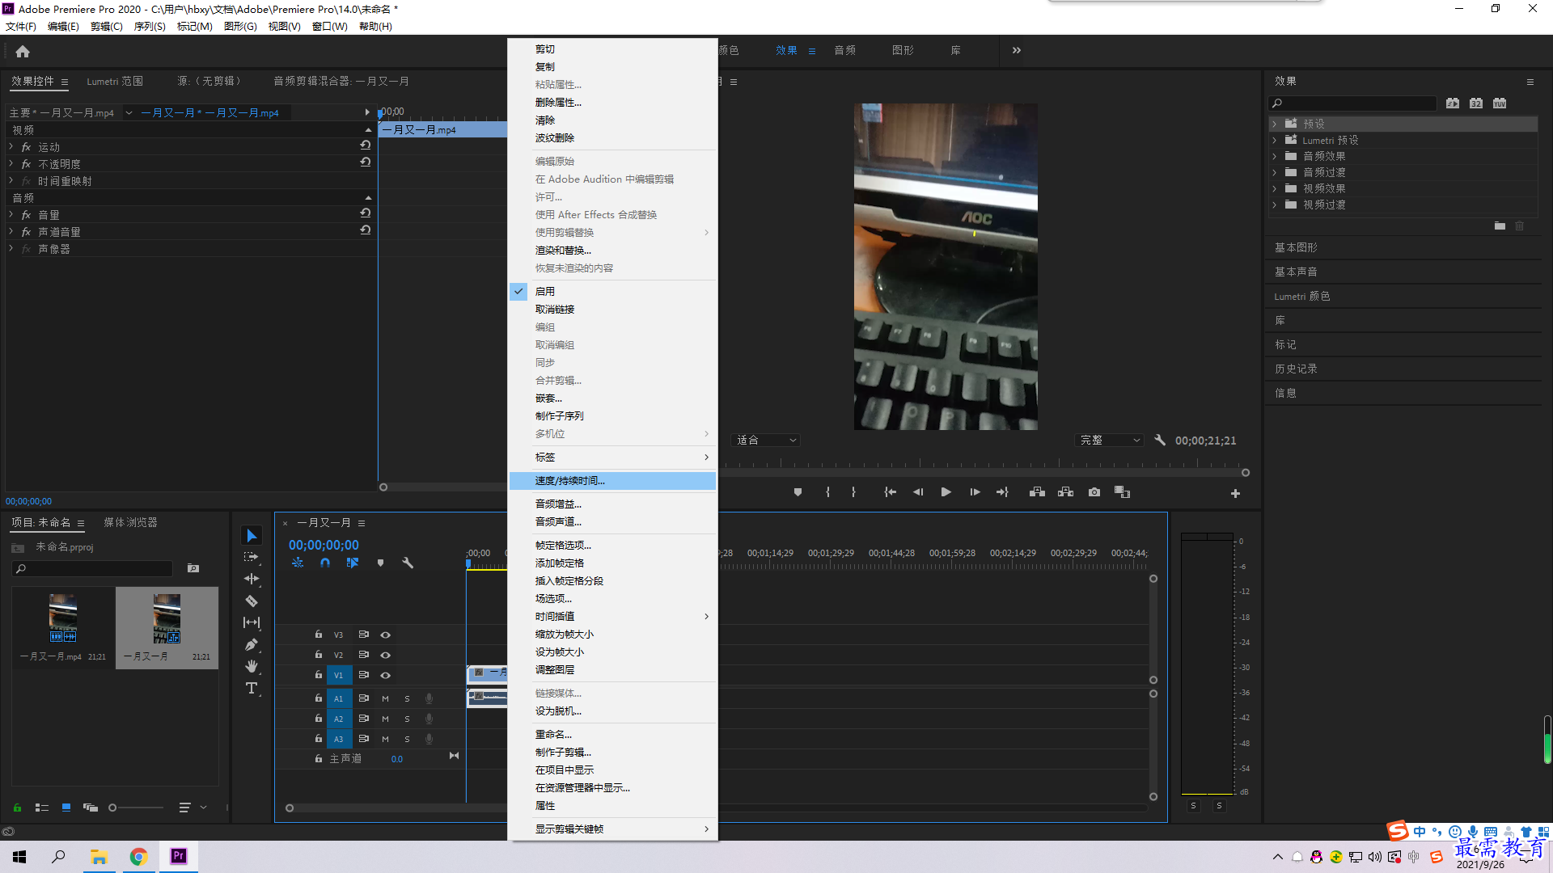Select the Hand tool
The image size is (1553, 873).
[x=252, y=666]
